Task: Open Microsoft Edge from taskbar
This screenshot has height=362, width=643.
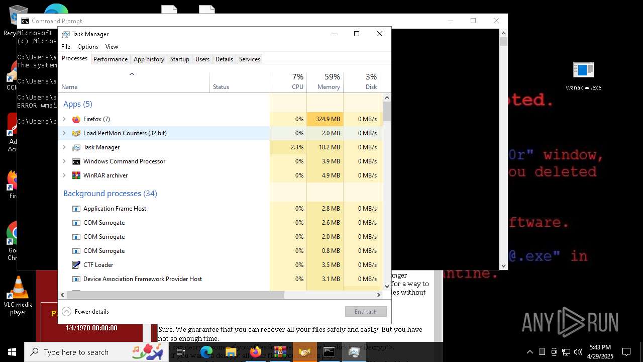Action: [x=206, y=352]
